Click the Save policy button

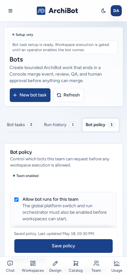[63, 246]
